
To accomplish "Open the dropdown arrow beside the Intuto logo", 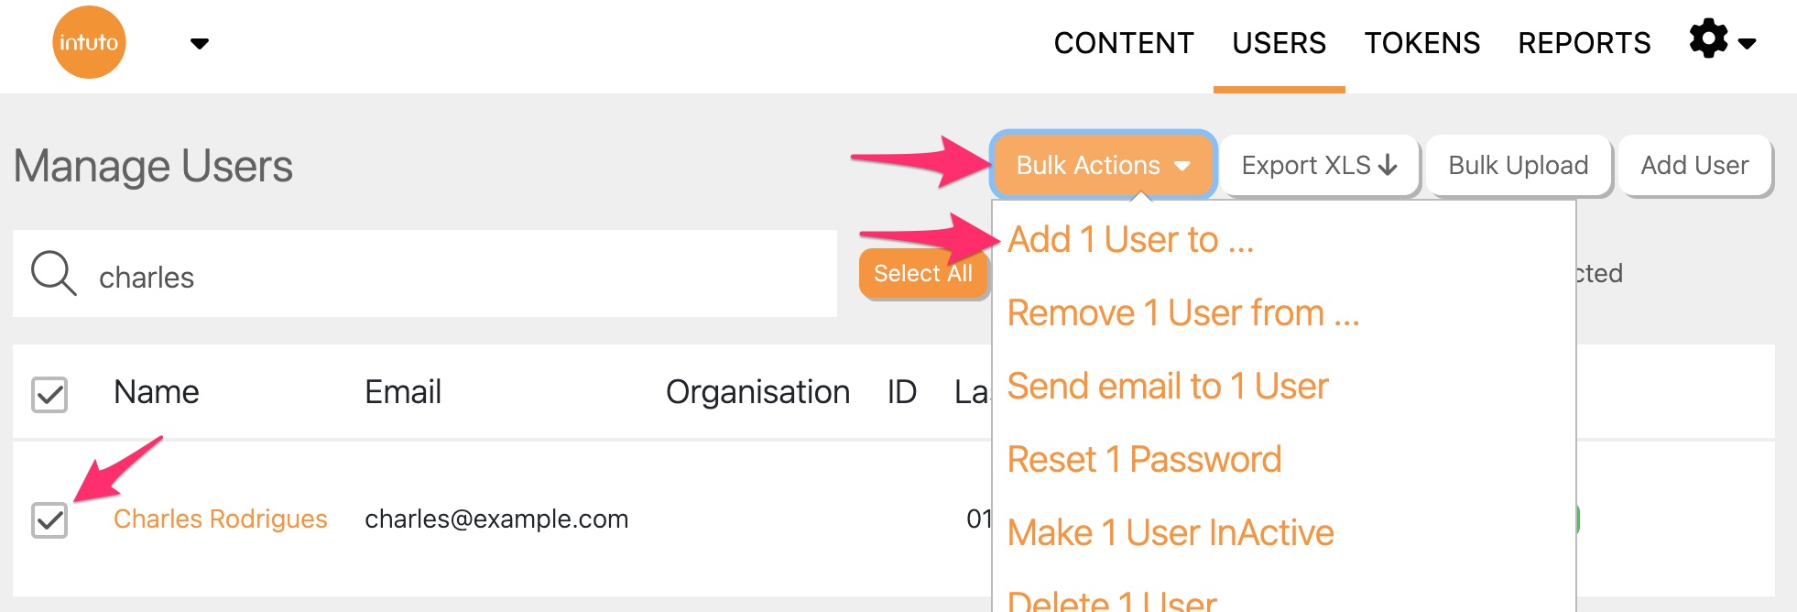I will (x=199, y=43).
